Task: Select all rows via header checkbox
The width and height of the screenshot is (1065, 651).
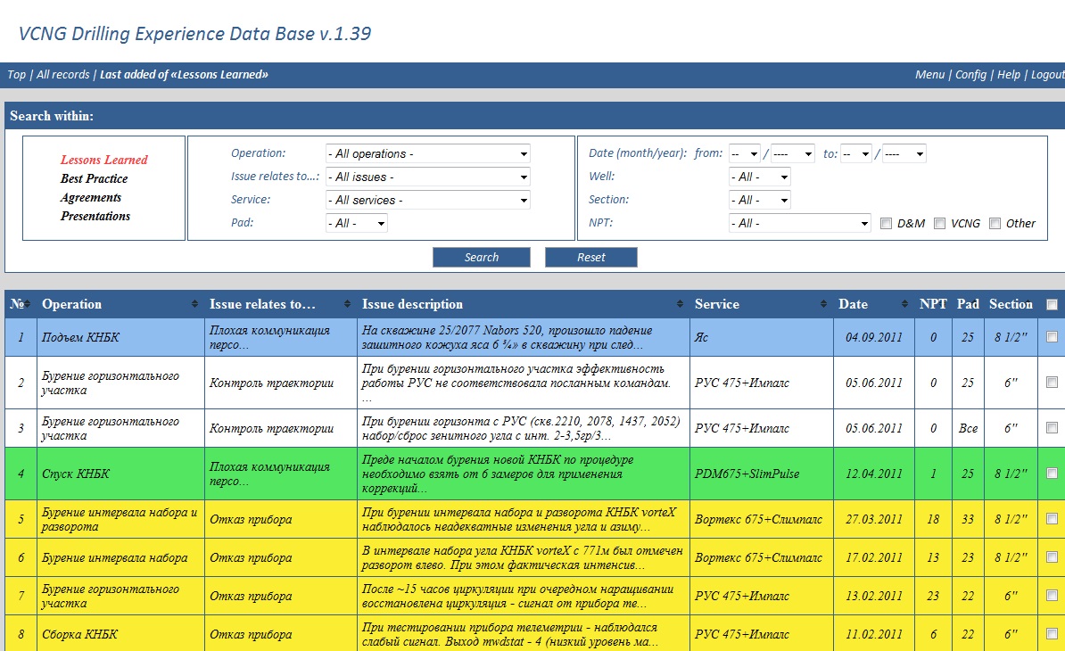Action: click(1052, 305)
